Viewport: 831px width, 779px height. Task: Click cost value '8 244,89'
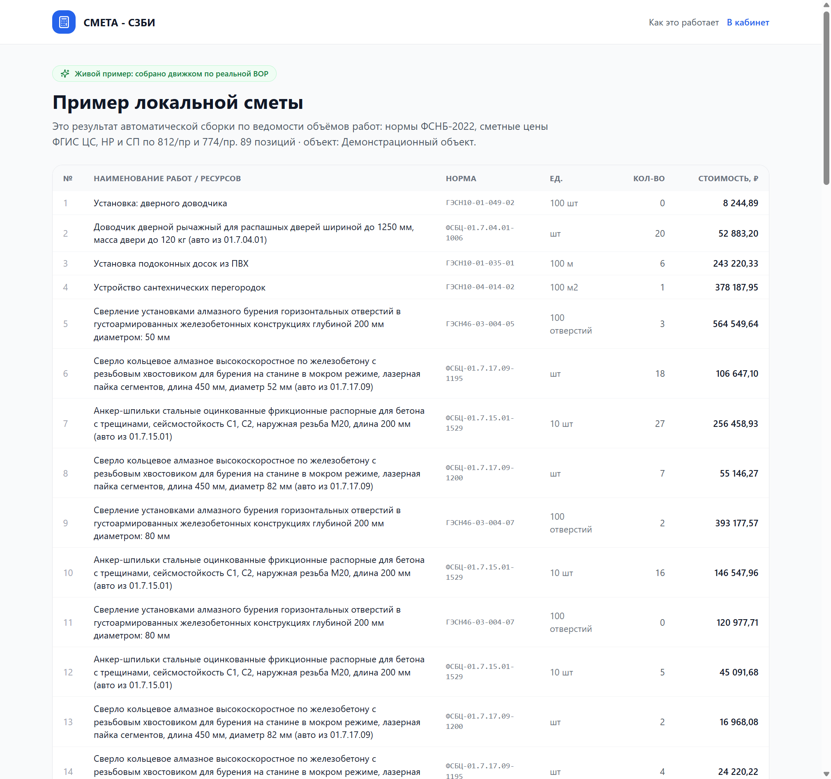(740, 203)
